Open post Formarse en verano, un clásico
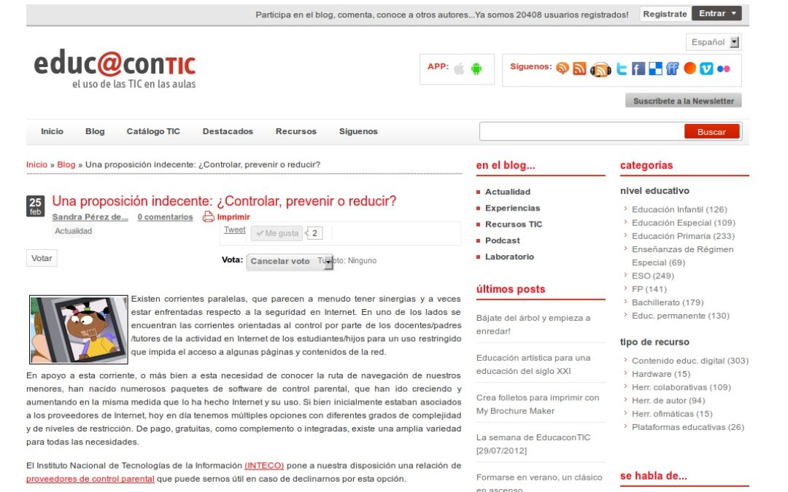788x492 pixels. [539, 482]
